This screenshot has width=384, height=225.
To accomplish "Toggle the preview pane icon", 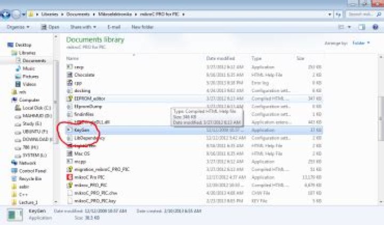I will [362, 27].
